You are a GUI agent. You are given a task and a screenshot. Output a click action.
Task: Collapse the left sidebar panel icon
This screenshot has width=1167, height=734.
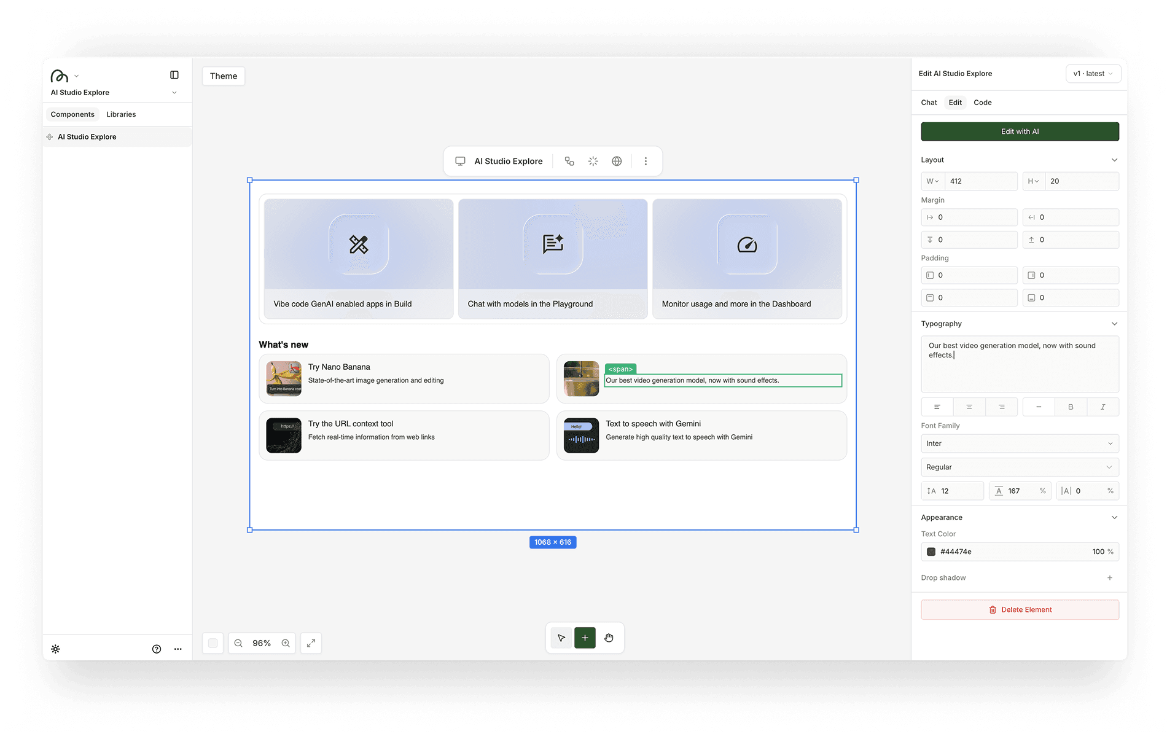tap(174, 75)
